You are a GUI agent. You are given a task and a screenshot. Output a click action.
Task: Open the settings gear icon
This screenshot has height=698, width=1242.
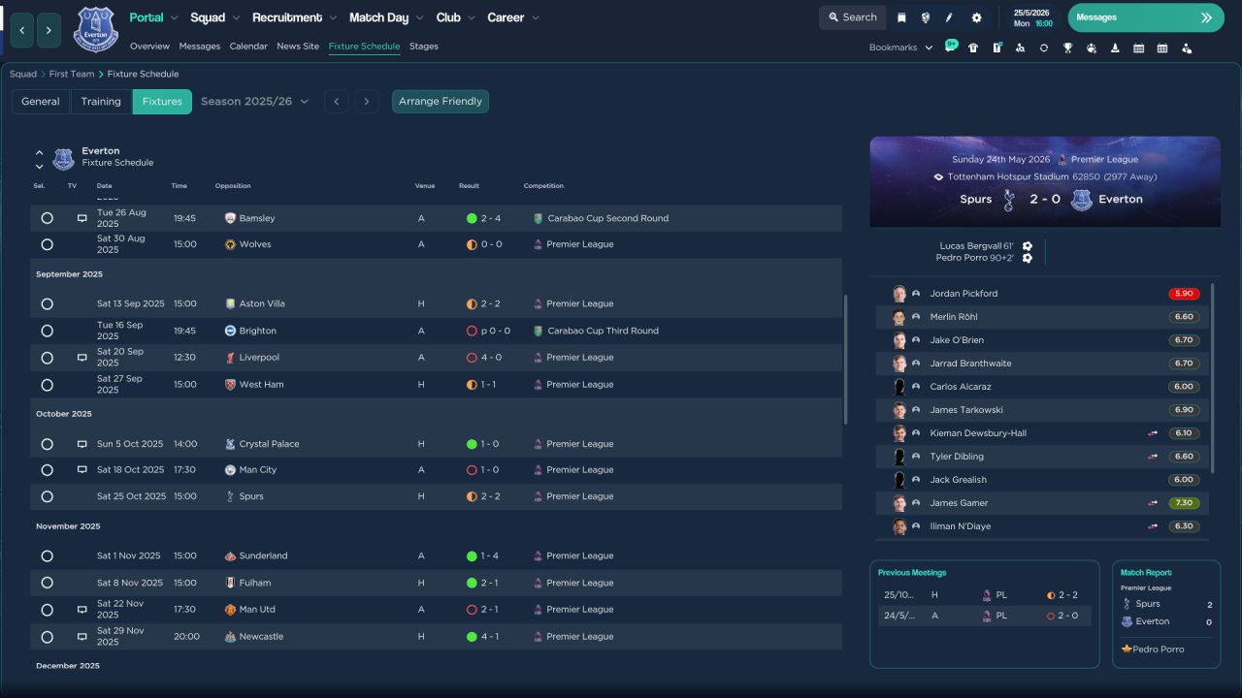(x=976, y=17)
